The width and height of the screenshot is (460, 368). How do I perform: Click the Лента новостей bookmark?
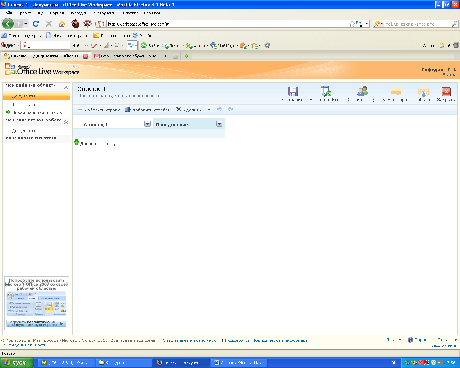tap(112, 36)
